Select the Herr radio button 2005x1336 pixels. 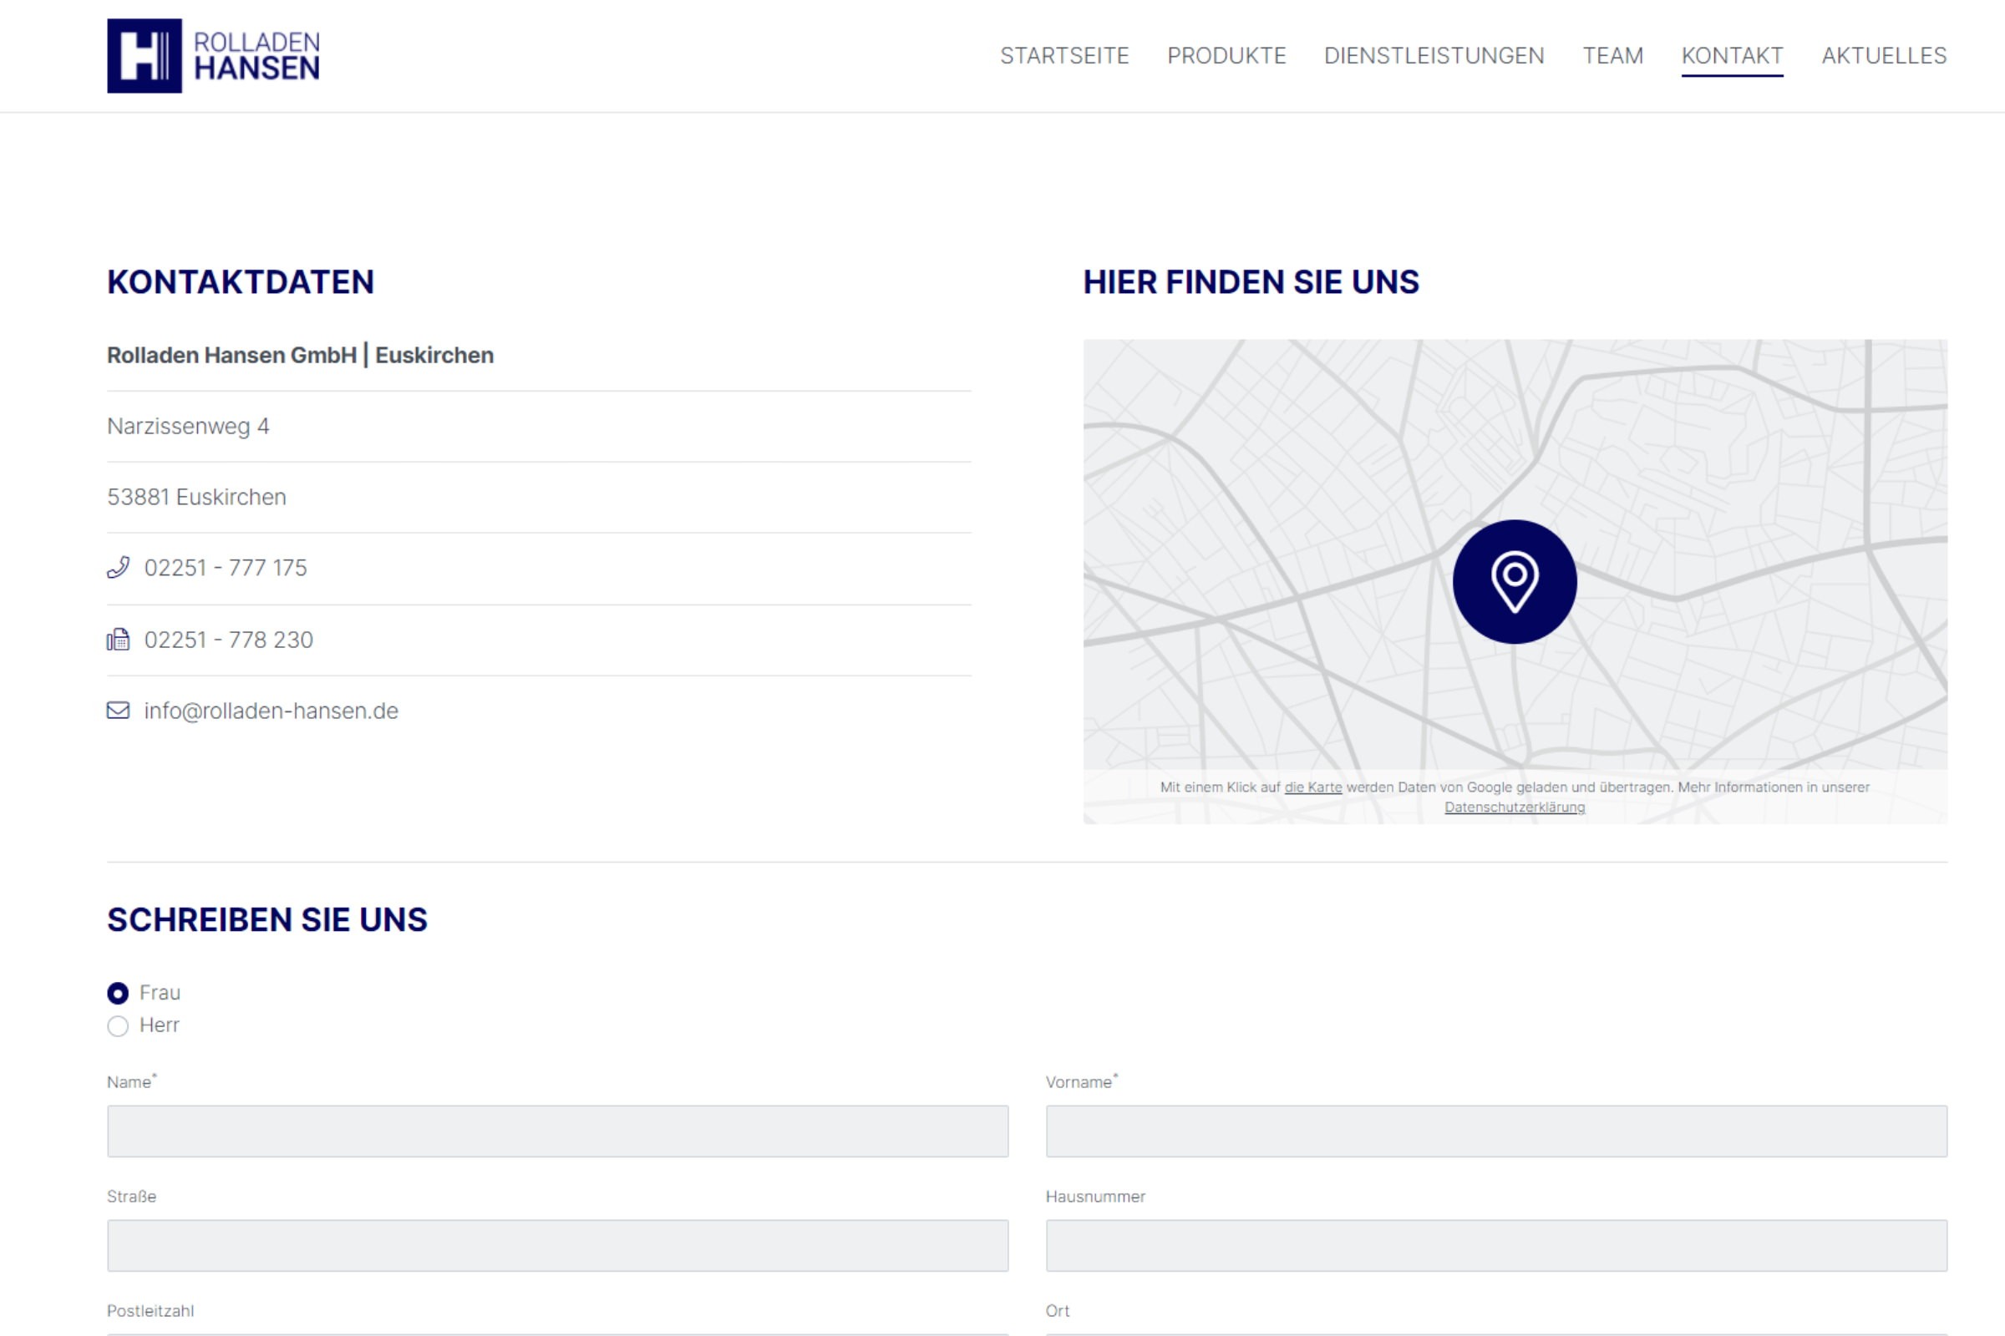119,1026
